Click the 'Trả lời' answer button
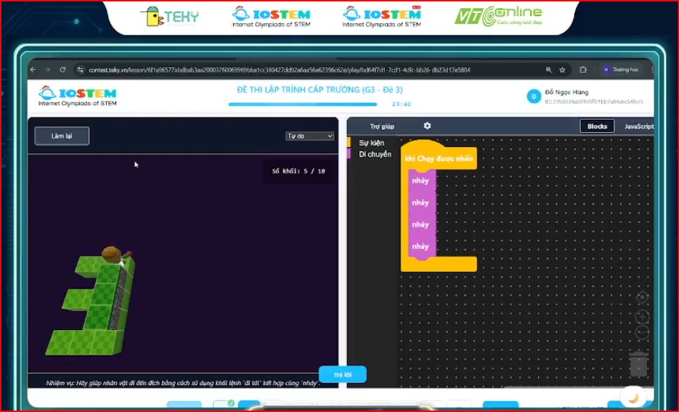Viewport: 679px width, 412px height. (x=342, y=374)
